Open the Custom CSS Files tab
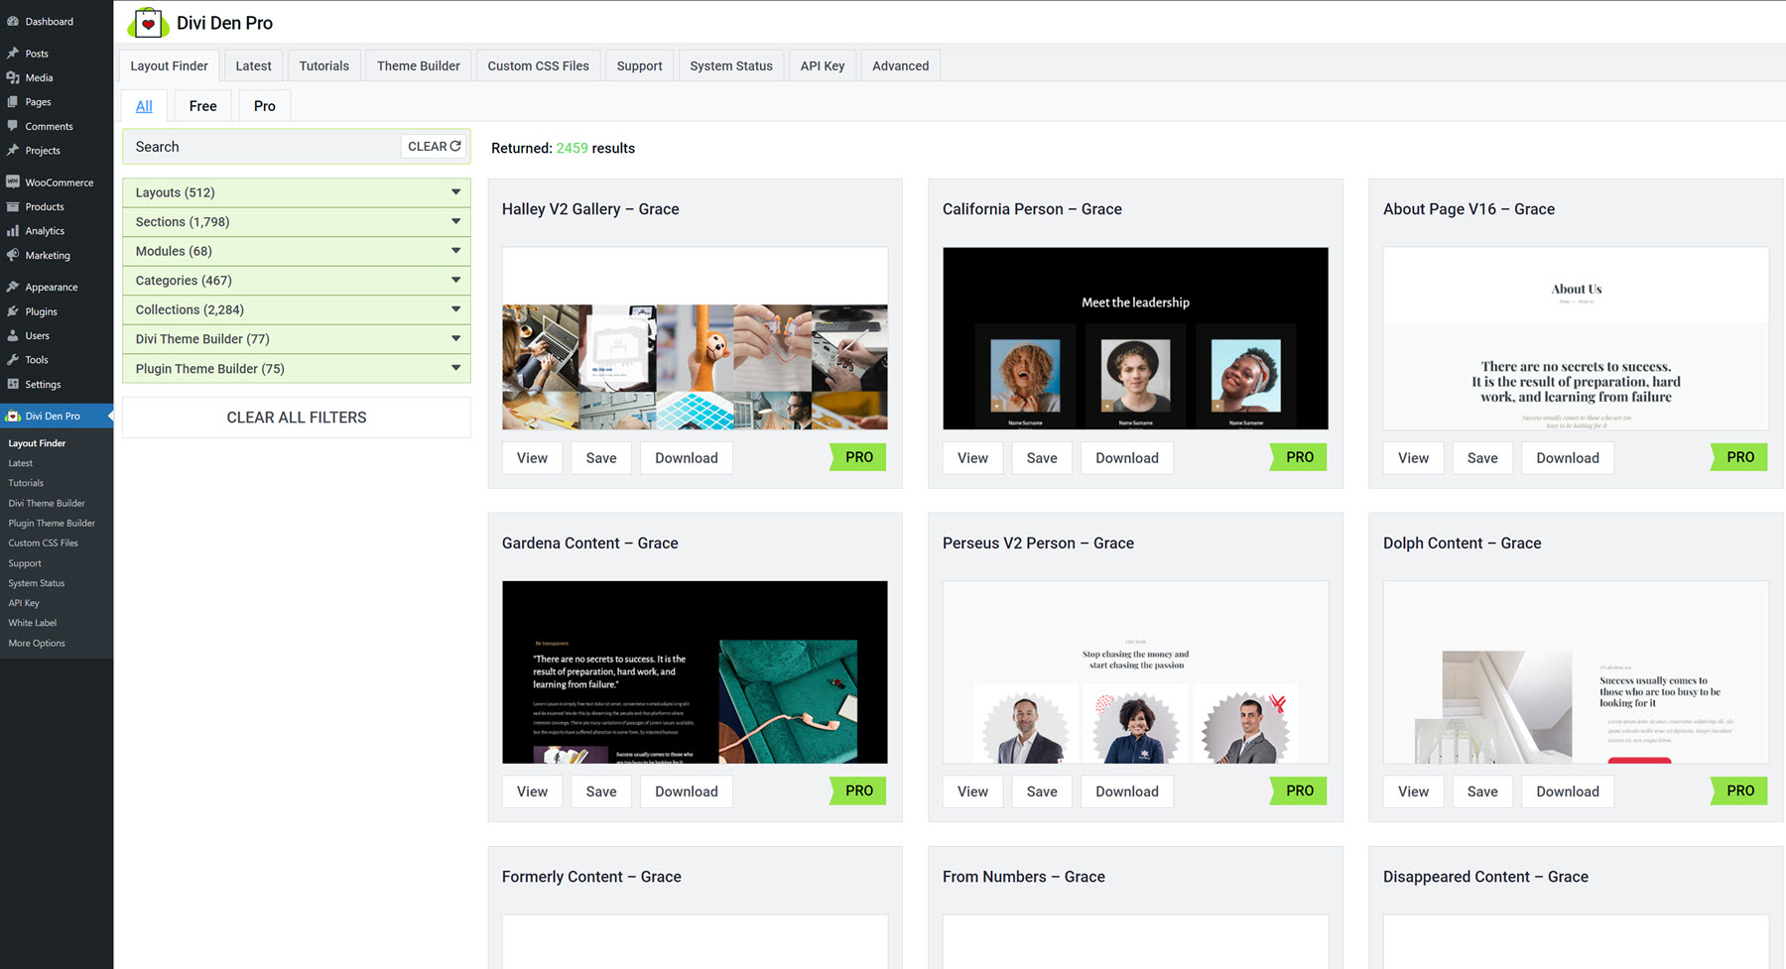Viewport: 1786px width, 969px height. 538,65
